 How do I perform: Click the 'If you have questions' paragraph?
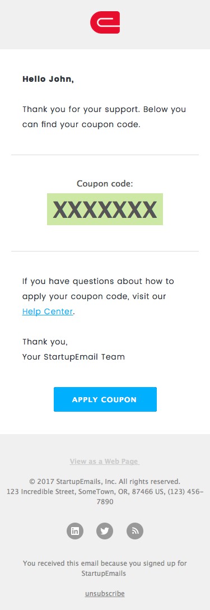click(98, 296)
